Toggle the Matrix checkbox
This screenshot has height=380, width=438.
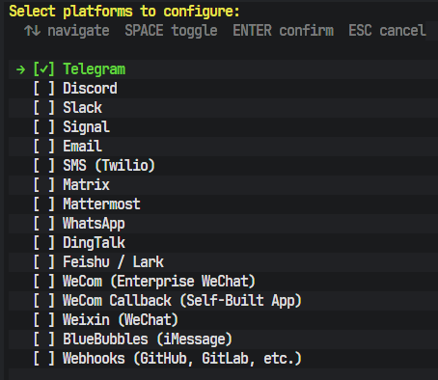(x=44, y=185)
